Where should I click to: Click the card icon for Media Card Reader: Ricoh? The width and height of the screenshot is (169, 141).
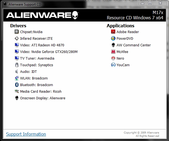point(17,91)
